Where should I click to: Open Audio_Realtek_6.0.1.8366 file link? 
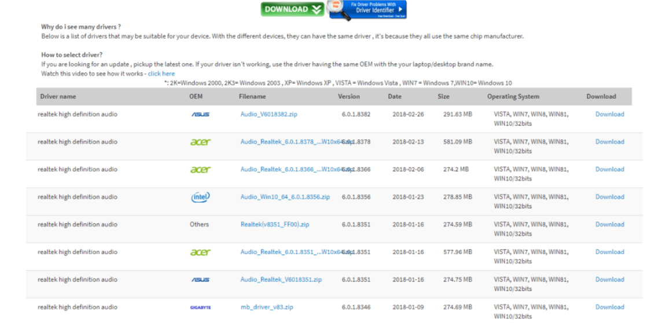(296, 169)
